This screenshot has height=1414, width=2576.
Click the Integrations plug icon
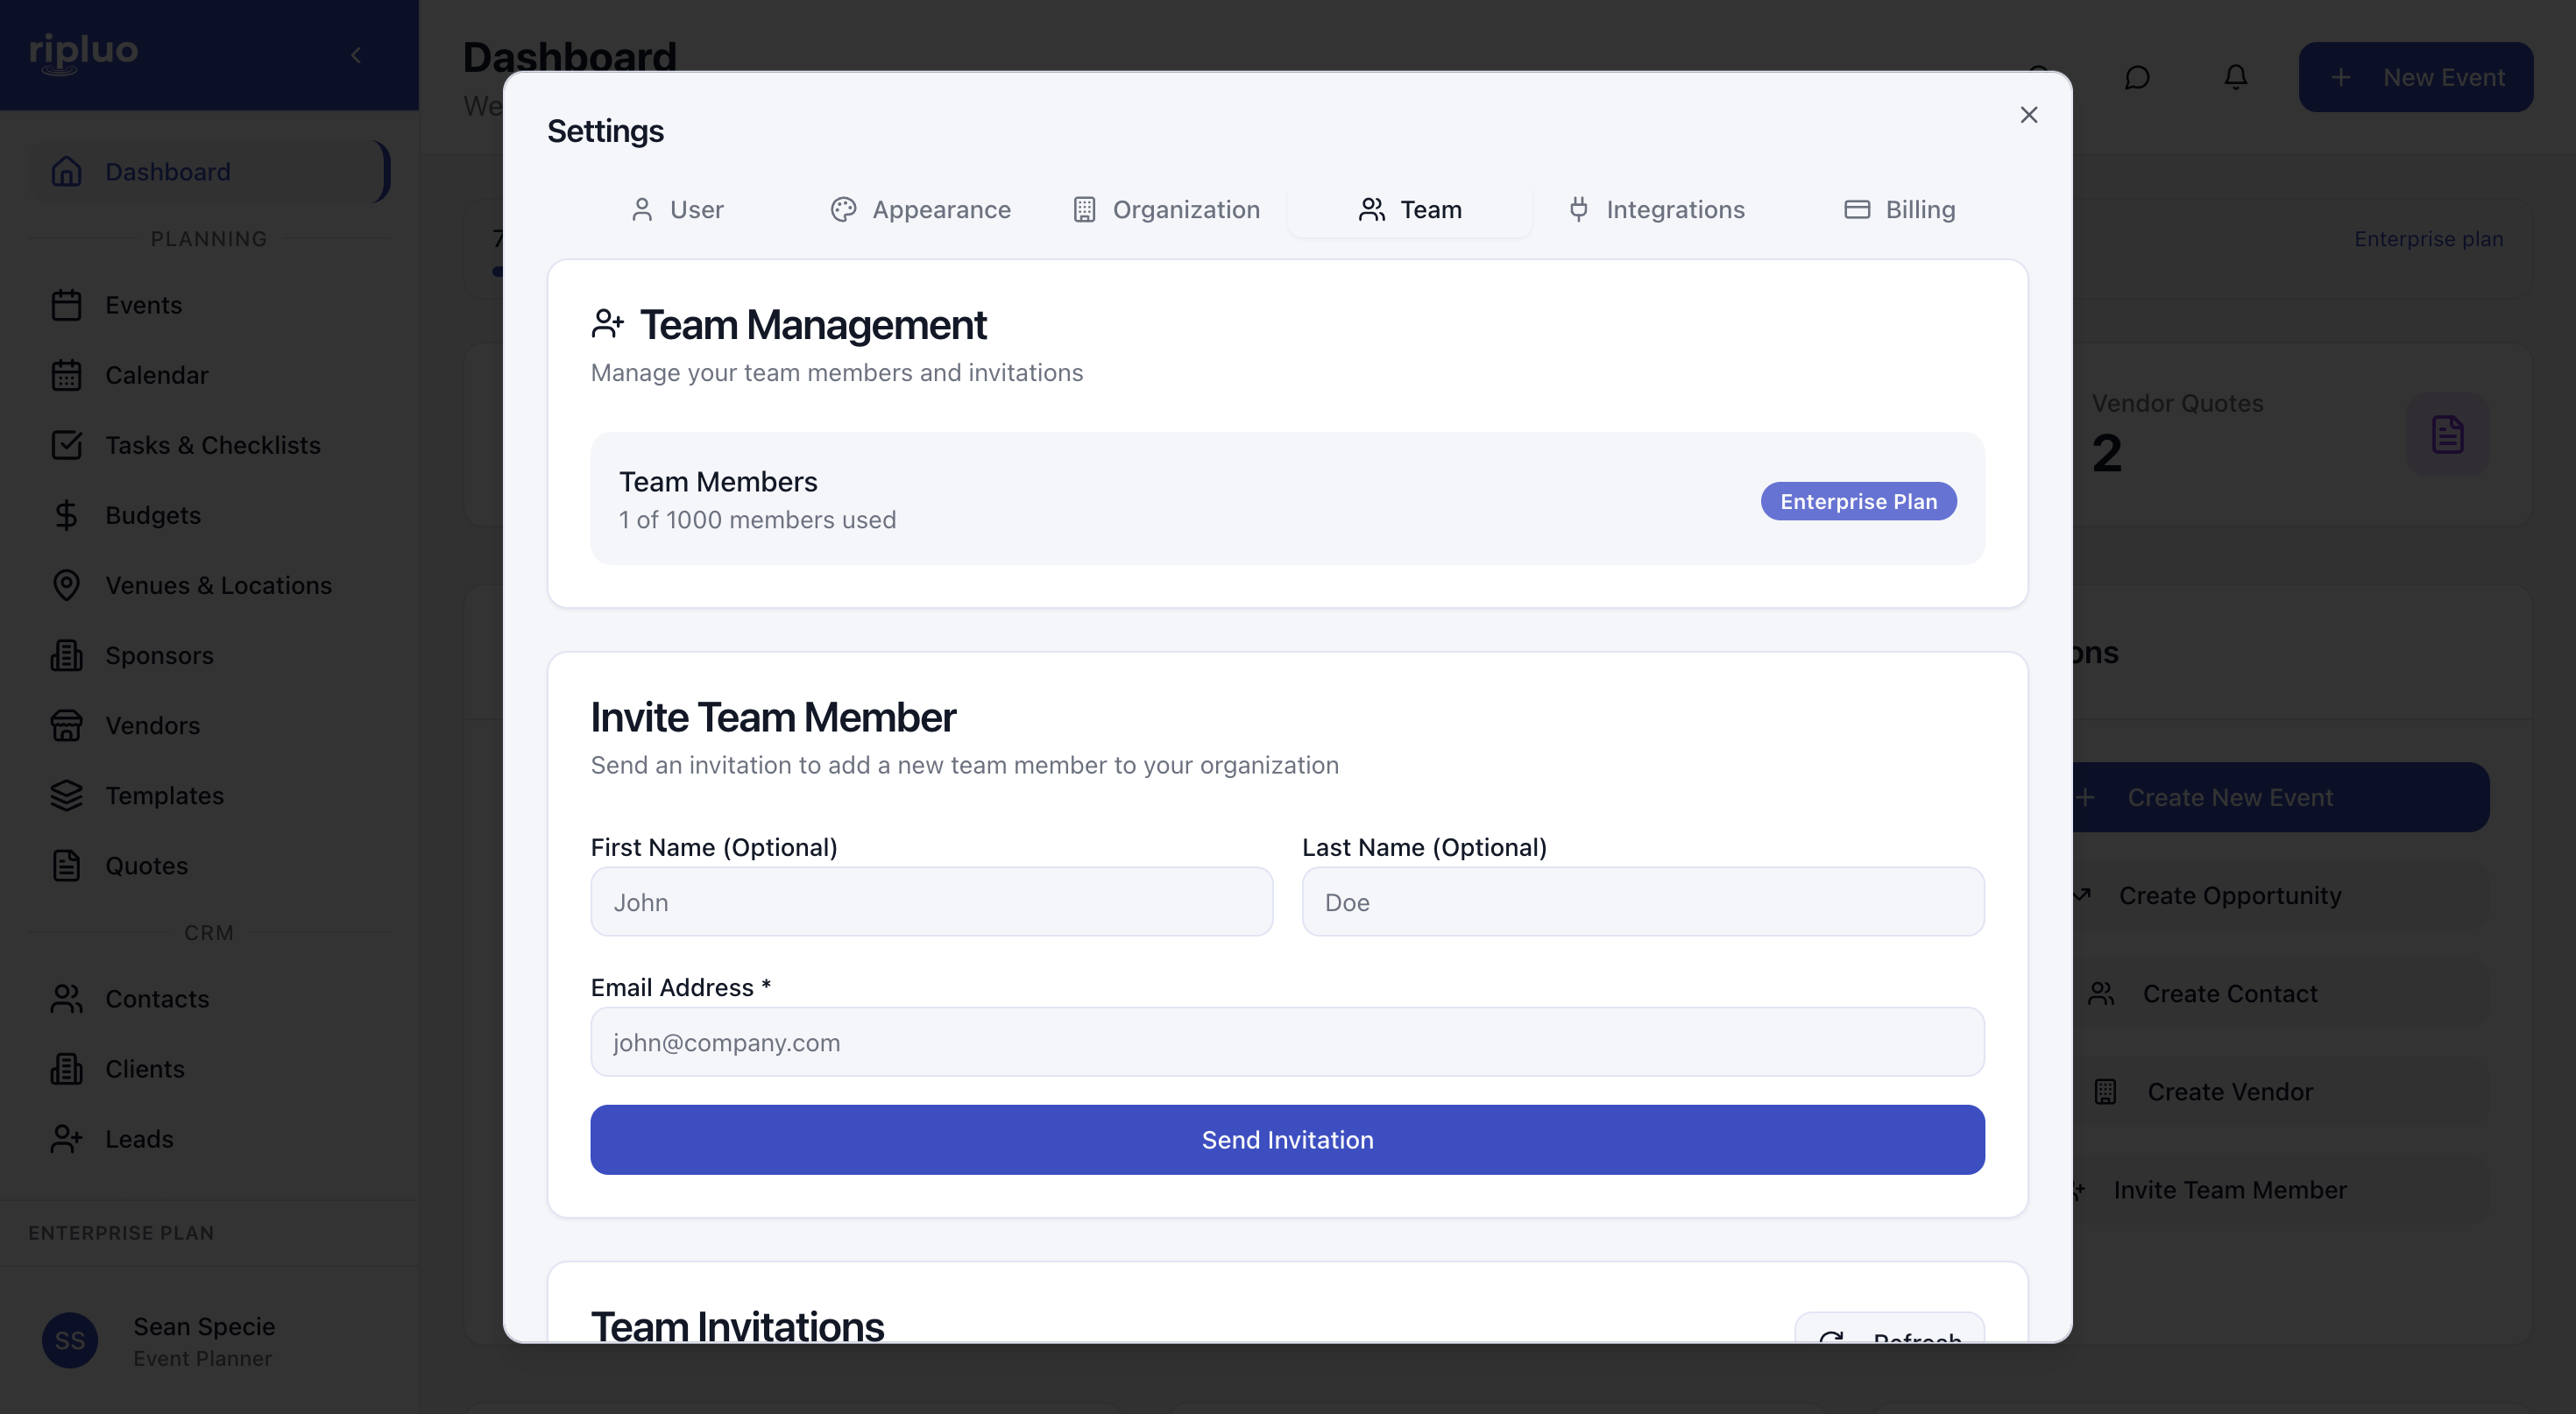pyautogui.click(x=1578, y=209)
